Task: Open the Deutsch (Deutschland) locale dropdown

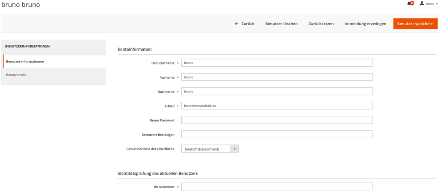Action: [x=210, y=149]
